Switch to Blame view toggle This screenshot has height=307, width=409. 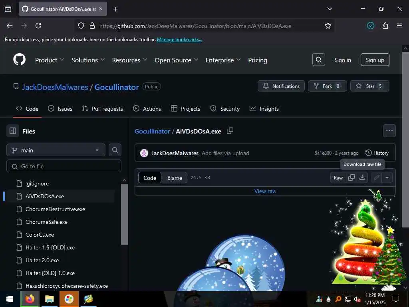click(x=175, y=177)
